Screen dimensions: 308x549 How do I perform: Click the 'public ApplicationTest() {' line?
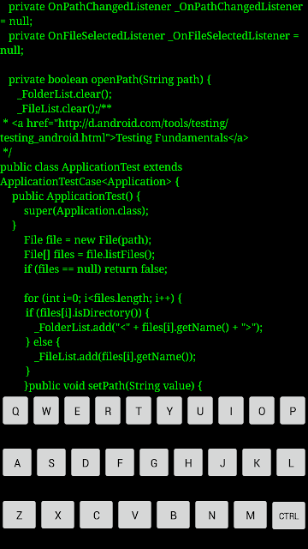point(76,196)
